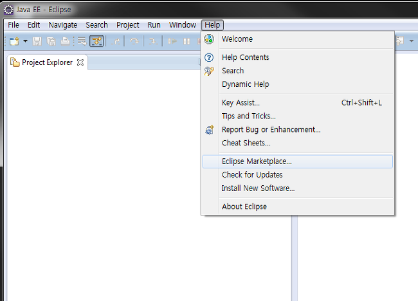The width and height of the screenshot is (418, 301).
Task: Close the Project Explorer view
Action: click(80, 62)
